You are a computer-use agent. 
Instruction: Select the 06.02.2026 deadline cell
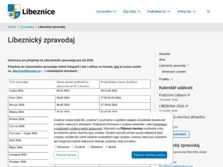[77, 99]
